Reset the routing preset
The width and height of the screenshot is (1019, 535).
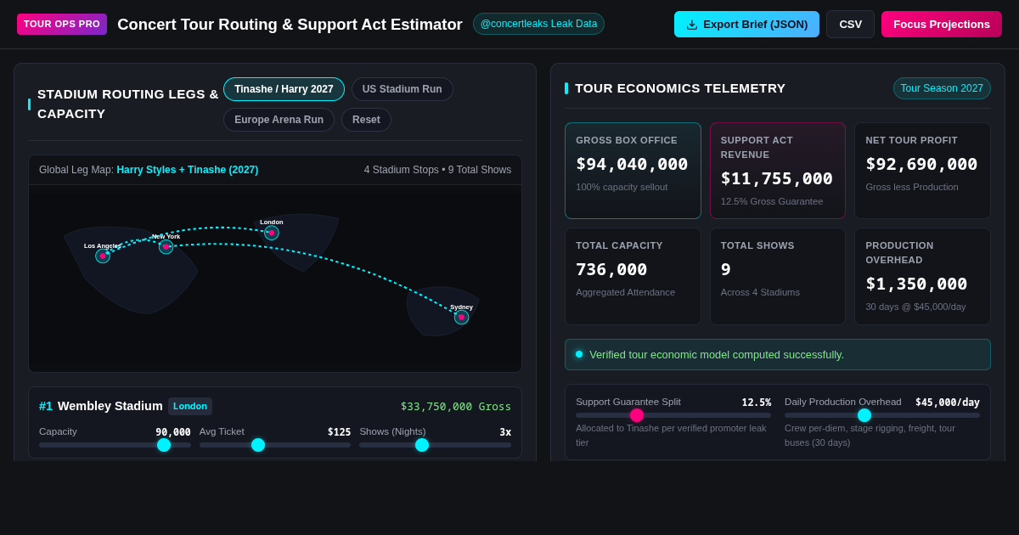[366, 120]
